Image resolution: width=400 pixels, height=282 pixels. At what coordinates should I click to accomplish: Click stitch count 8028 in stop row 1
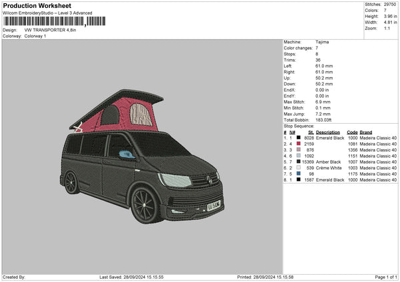coord(309,138)
